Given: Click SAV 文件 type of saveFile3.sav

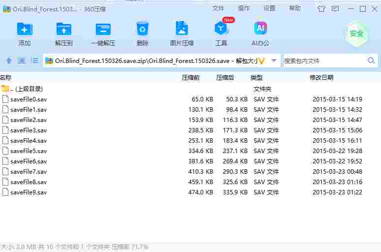Looking at the screenshot, I should 266,130.
